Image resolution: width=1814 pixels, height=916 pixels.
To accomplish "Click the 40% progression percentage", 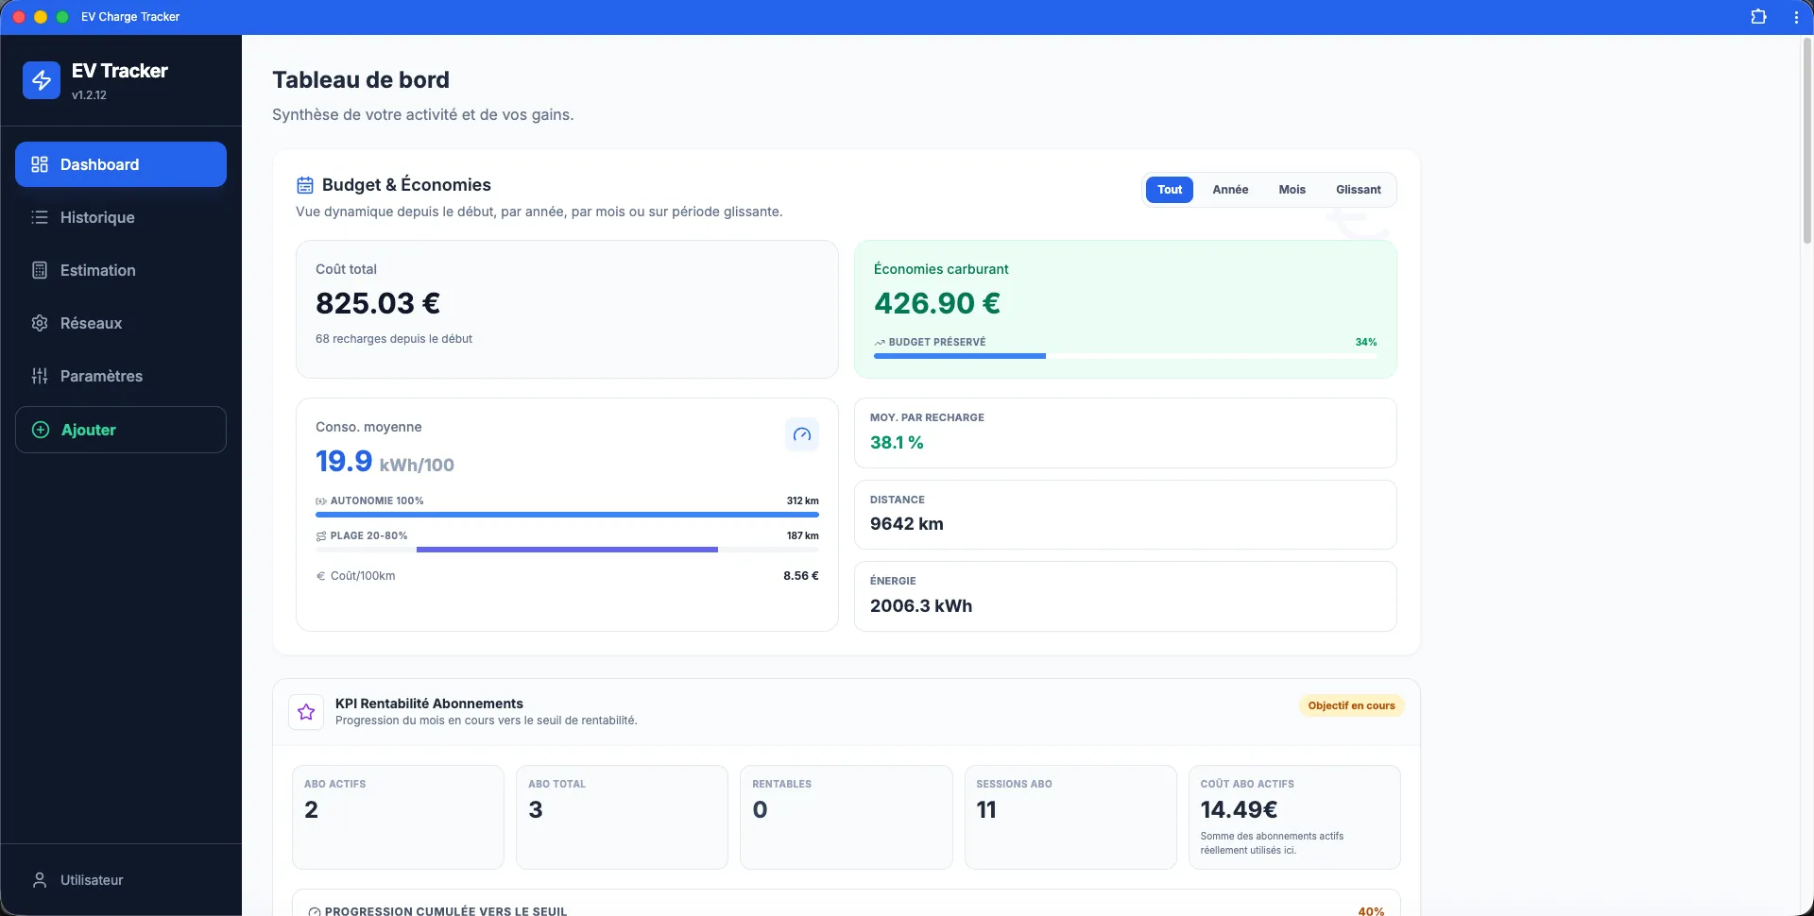I will coord(1371,911).
